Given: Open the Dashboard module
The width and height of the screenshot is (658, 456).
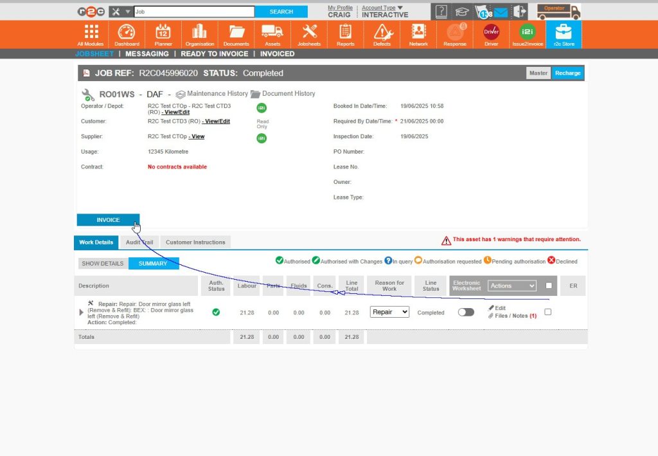Looking at the screenshot, I should click(127, 33).
